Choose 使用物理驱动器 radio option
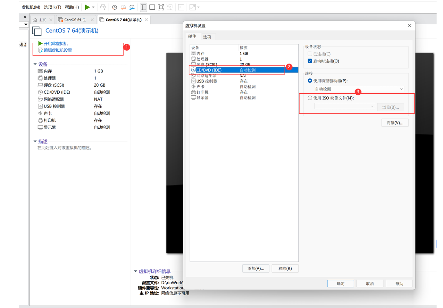The height and width of the screenshot is (308, 443). (x=310, y=81)
